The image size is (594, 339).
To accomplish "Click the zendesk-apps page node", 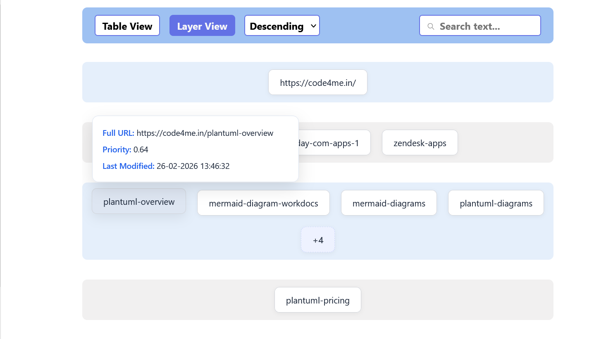I will click(420, 142).
